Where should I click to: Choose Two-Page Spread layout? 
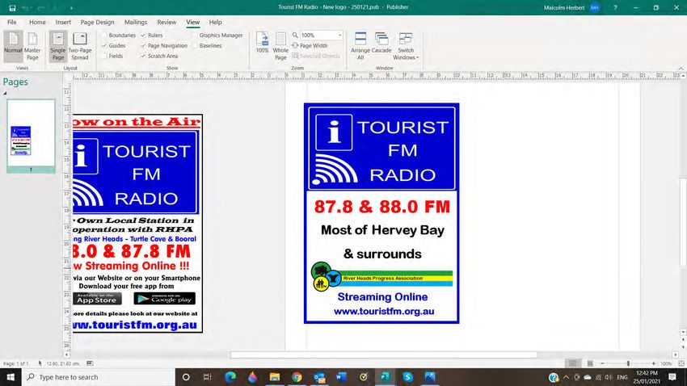click(80, 45)
